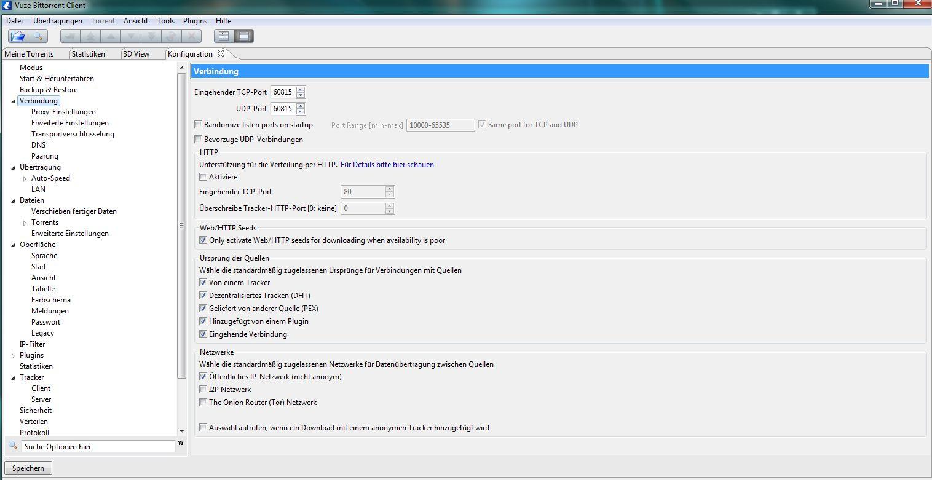Increase Eingehender TCP-Port with up arrow
932x480 pixels.
click(x=301, y=90)
